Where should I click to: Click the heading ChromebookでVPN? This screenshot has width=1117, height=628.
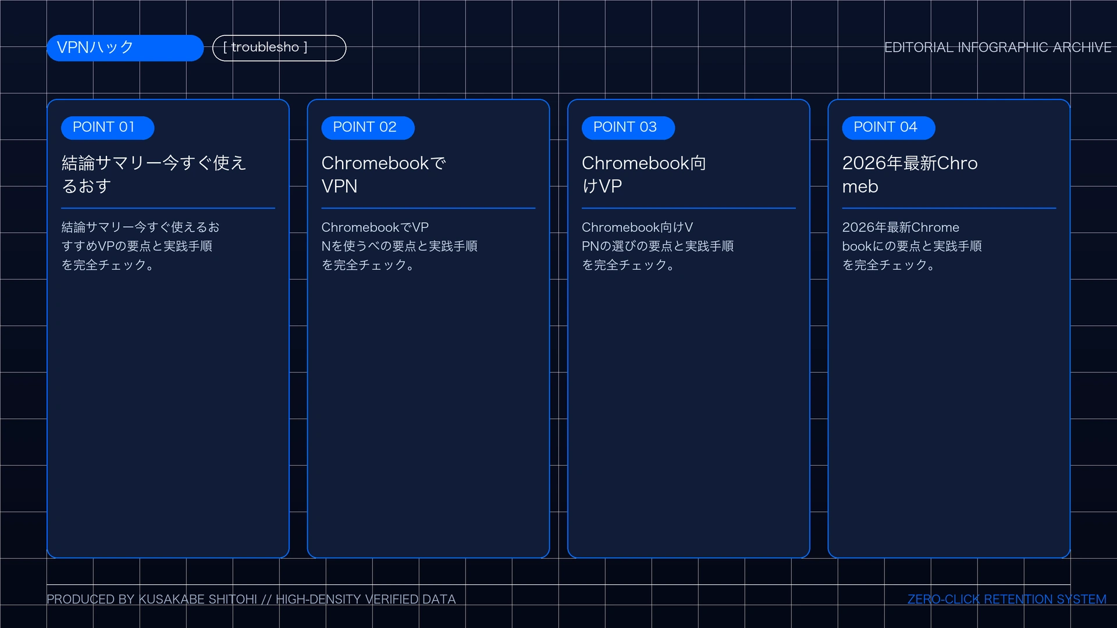pos(384,174)
